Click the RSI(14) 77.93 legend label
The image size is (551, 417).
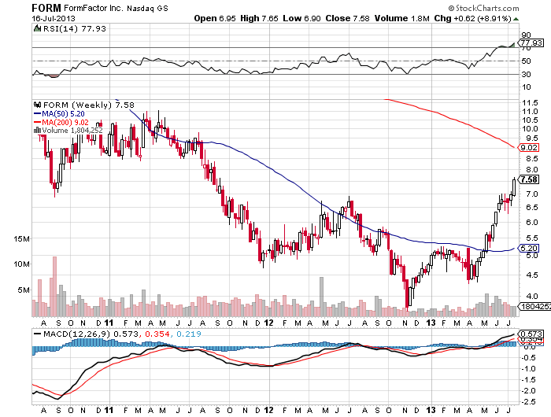point(75,28)
